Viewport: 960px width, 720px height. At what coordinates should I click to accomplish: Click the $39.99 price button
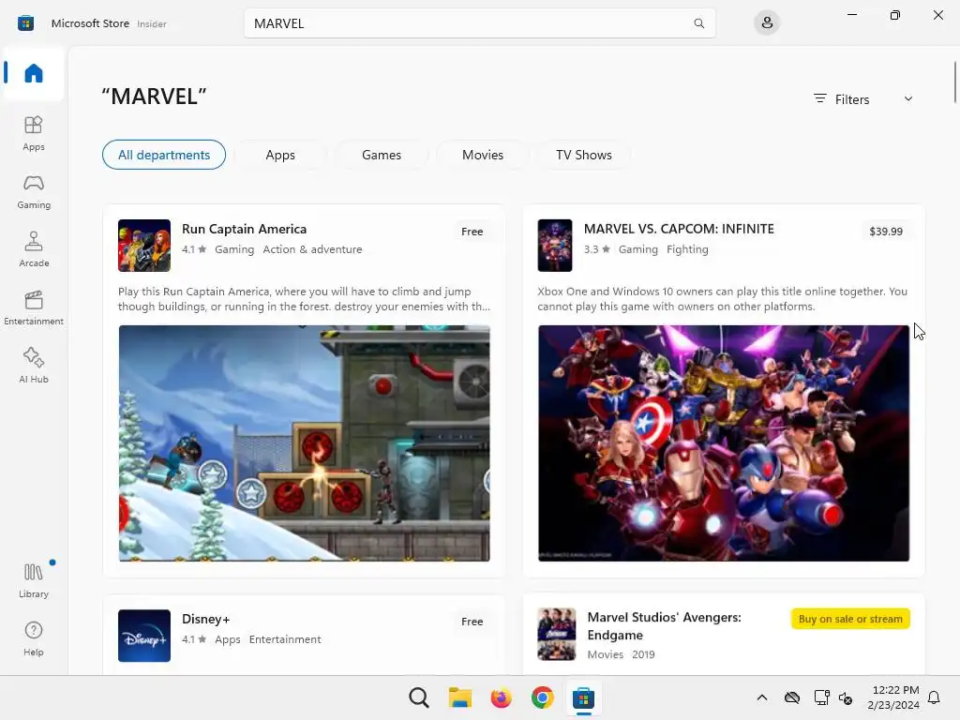(886, 232)
